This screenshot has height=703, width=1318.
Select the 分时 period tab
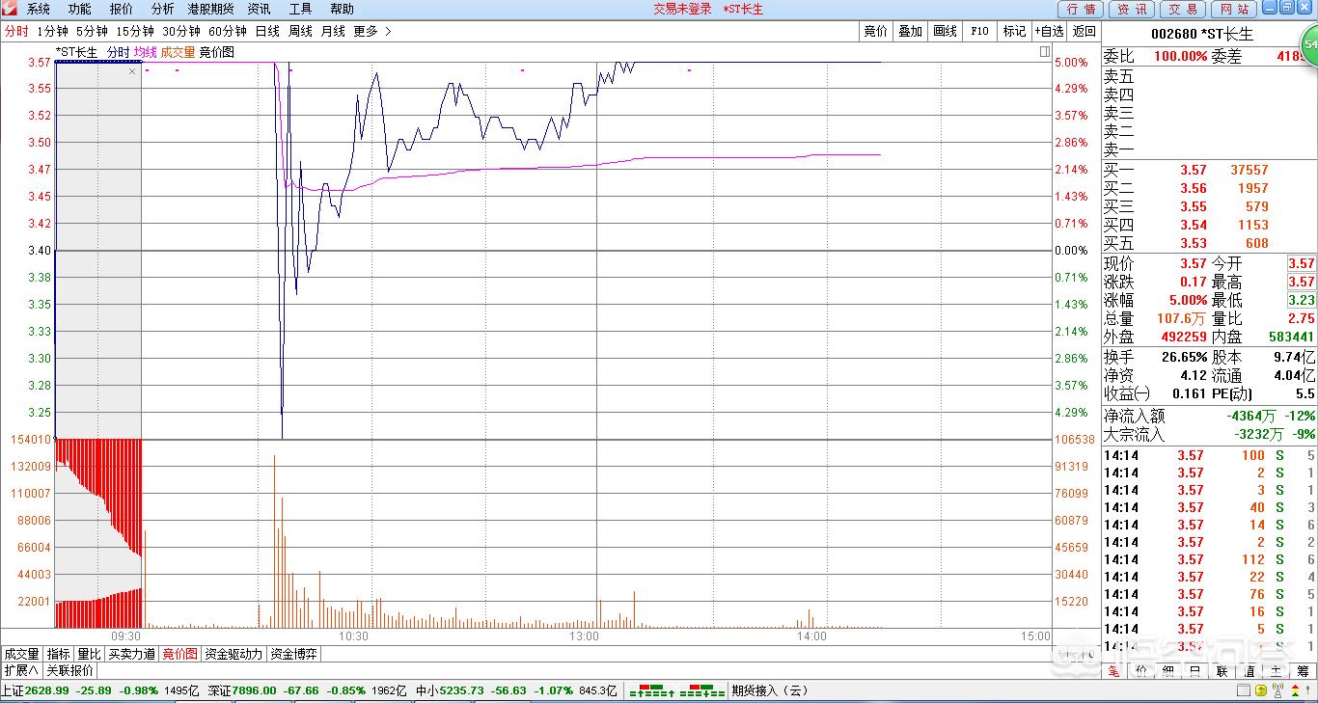click(x=16, y=31)
